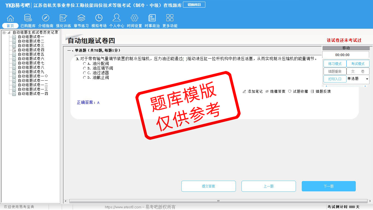The height and width of the screenshot is (210, 373).
Task: Open 时事政治 menu item
Action: point(152,26)
